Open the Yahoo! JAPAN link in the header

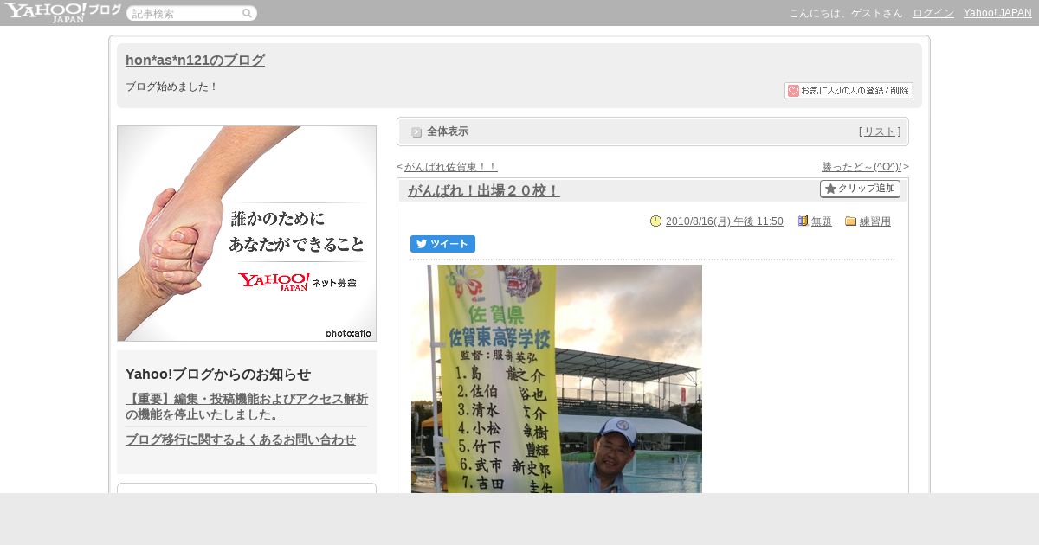[997, 13]
